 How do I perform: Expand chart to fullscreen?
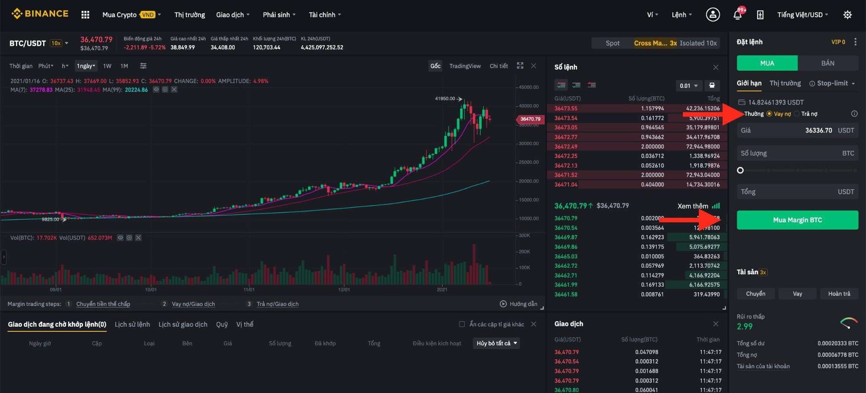click(520, 66)
